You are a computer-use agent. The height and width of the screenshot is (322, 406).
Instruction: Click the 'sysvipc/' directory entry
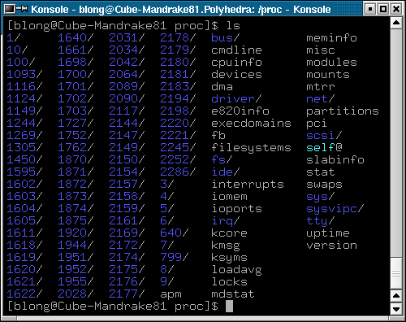335,209
